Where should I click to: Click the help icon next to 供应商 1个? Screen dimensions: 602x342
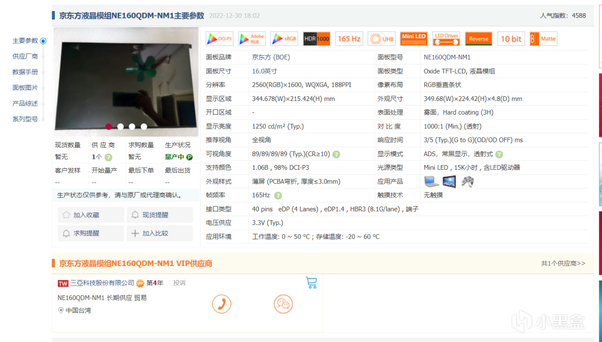point(108,157)
